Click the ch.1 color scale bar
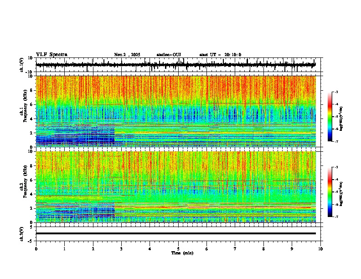 pyautogui.click(x=330, y=117)
